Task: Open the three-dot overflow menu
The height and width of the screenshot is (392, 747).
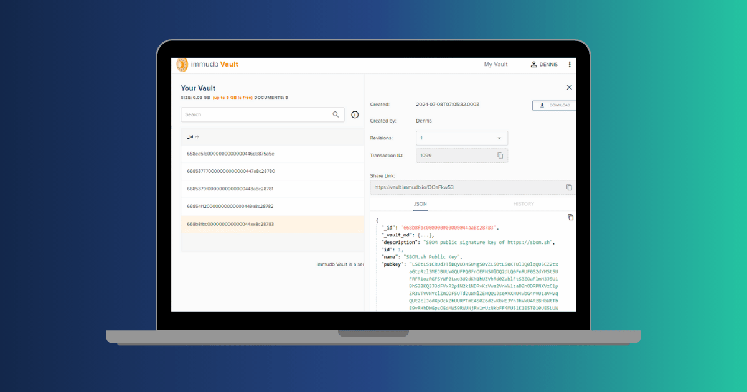Action: 570,64
